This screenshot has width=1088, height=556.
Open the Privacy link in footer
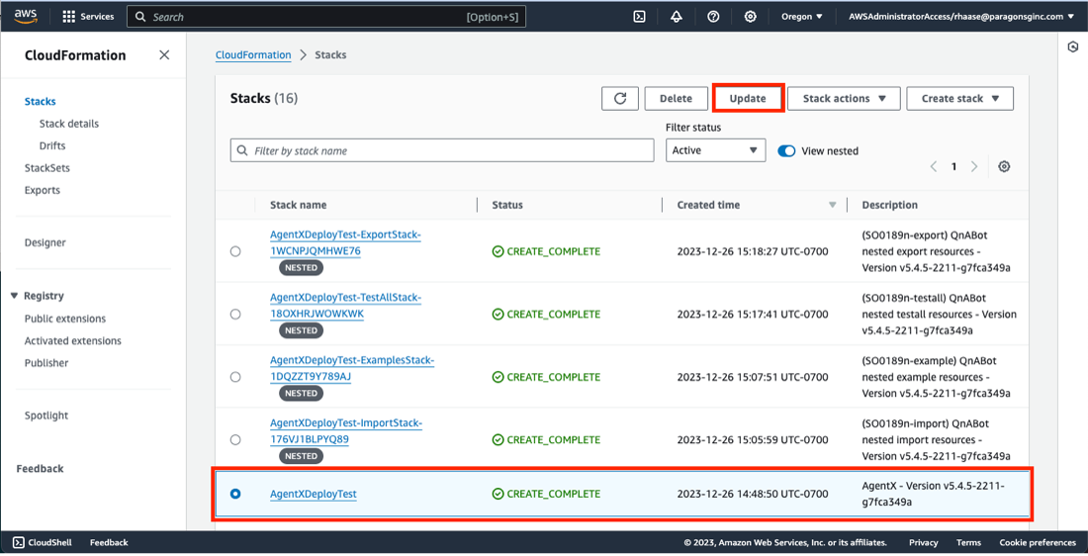[x=923, y=542]
